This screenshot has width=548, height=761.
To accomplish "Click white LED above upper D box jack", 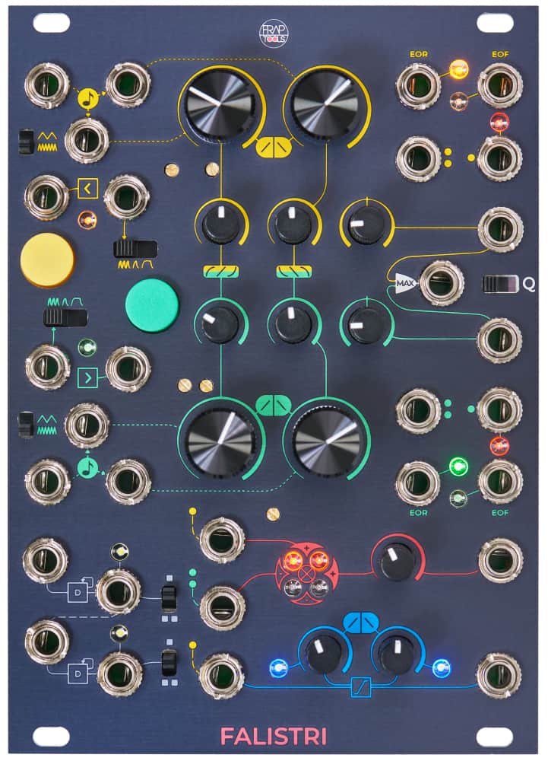I will click(119, 551).
